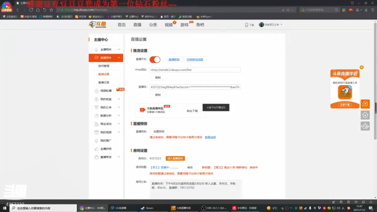Click the orange play button on right float bar
Viewport: 377px width, 212px height.
pos(365,104)
